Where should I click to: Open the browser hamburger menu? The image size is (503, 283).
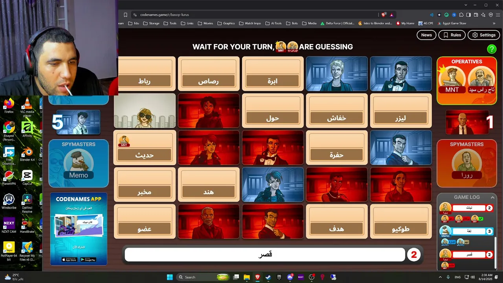pyautogui.click(x=498, y=15)
